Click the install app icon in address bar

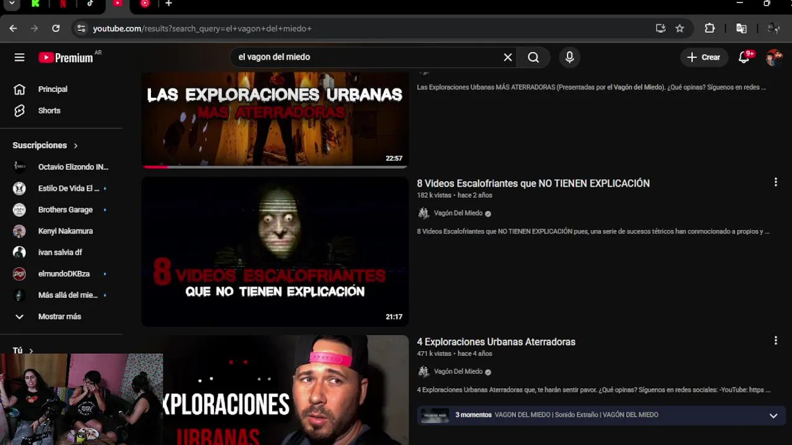(660, 28)
